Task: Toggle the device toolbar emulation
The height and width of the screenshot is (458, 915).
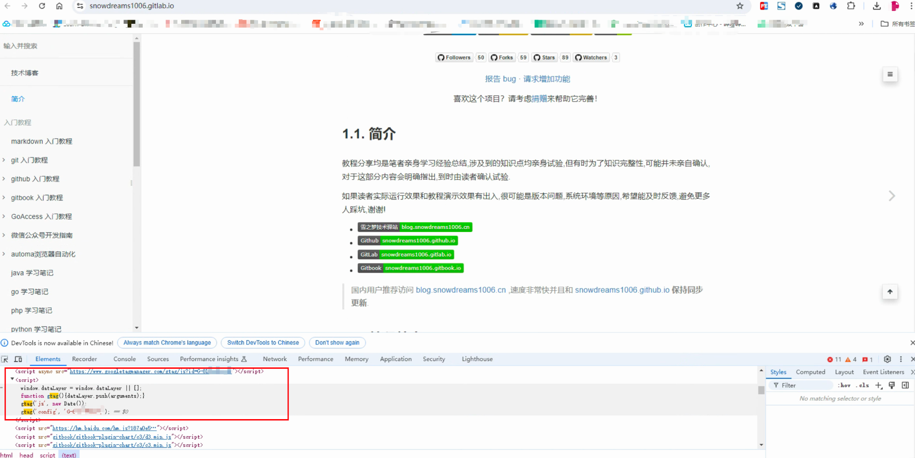Action: [18, 359]
